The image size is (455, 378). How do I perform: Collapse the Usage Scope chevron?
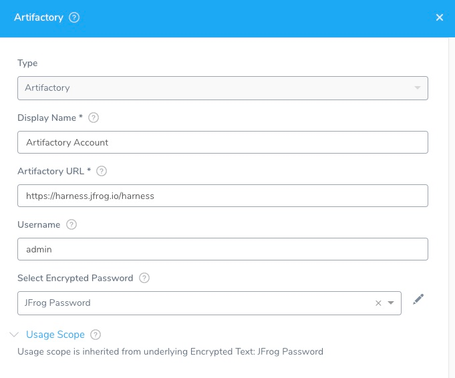click(x=14, y=335)
